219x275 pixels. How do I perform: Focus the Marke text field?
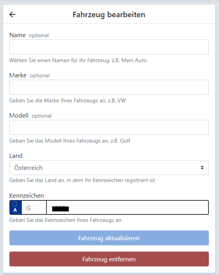click(109, 87)
